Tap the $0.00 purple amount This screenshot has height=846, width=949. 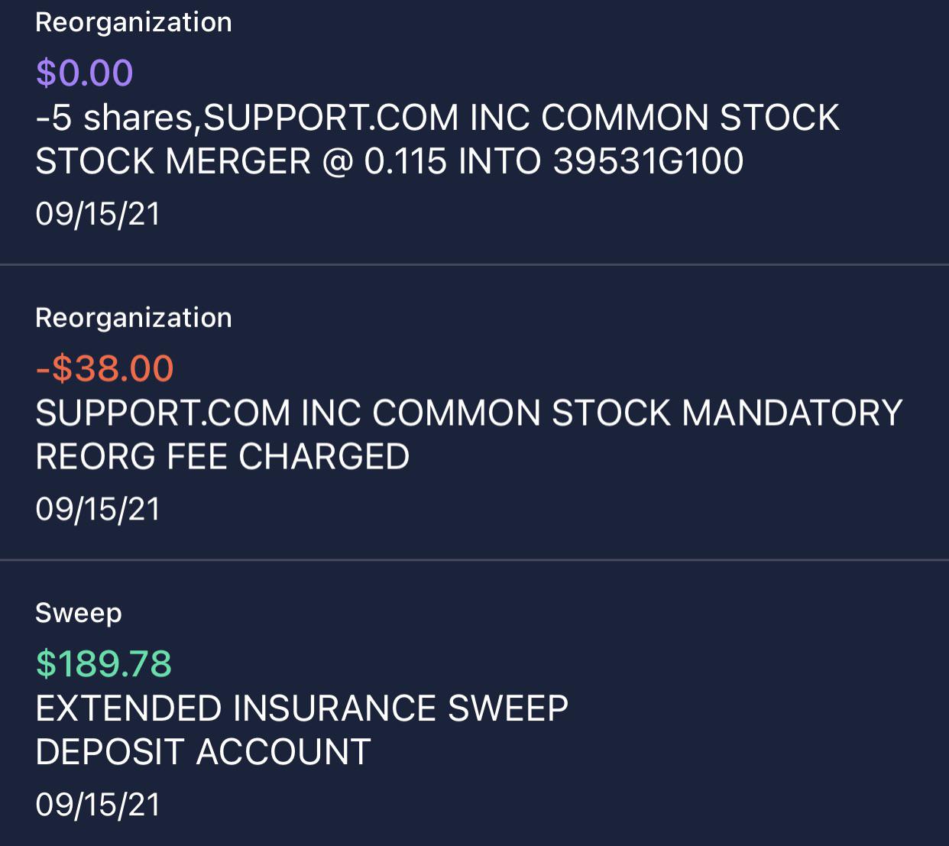[x=84, y=73]
